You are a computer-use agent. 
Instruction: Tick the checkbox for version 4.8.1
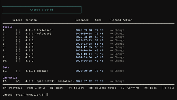(18, 37)
